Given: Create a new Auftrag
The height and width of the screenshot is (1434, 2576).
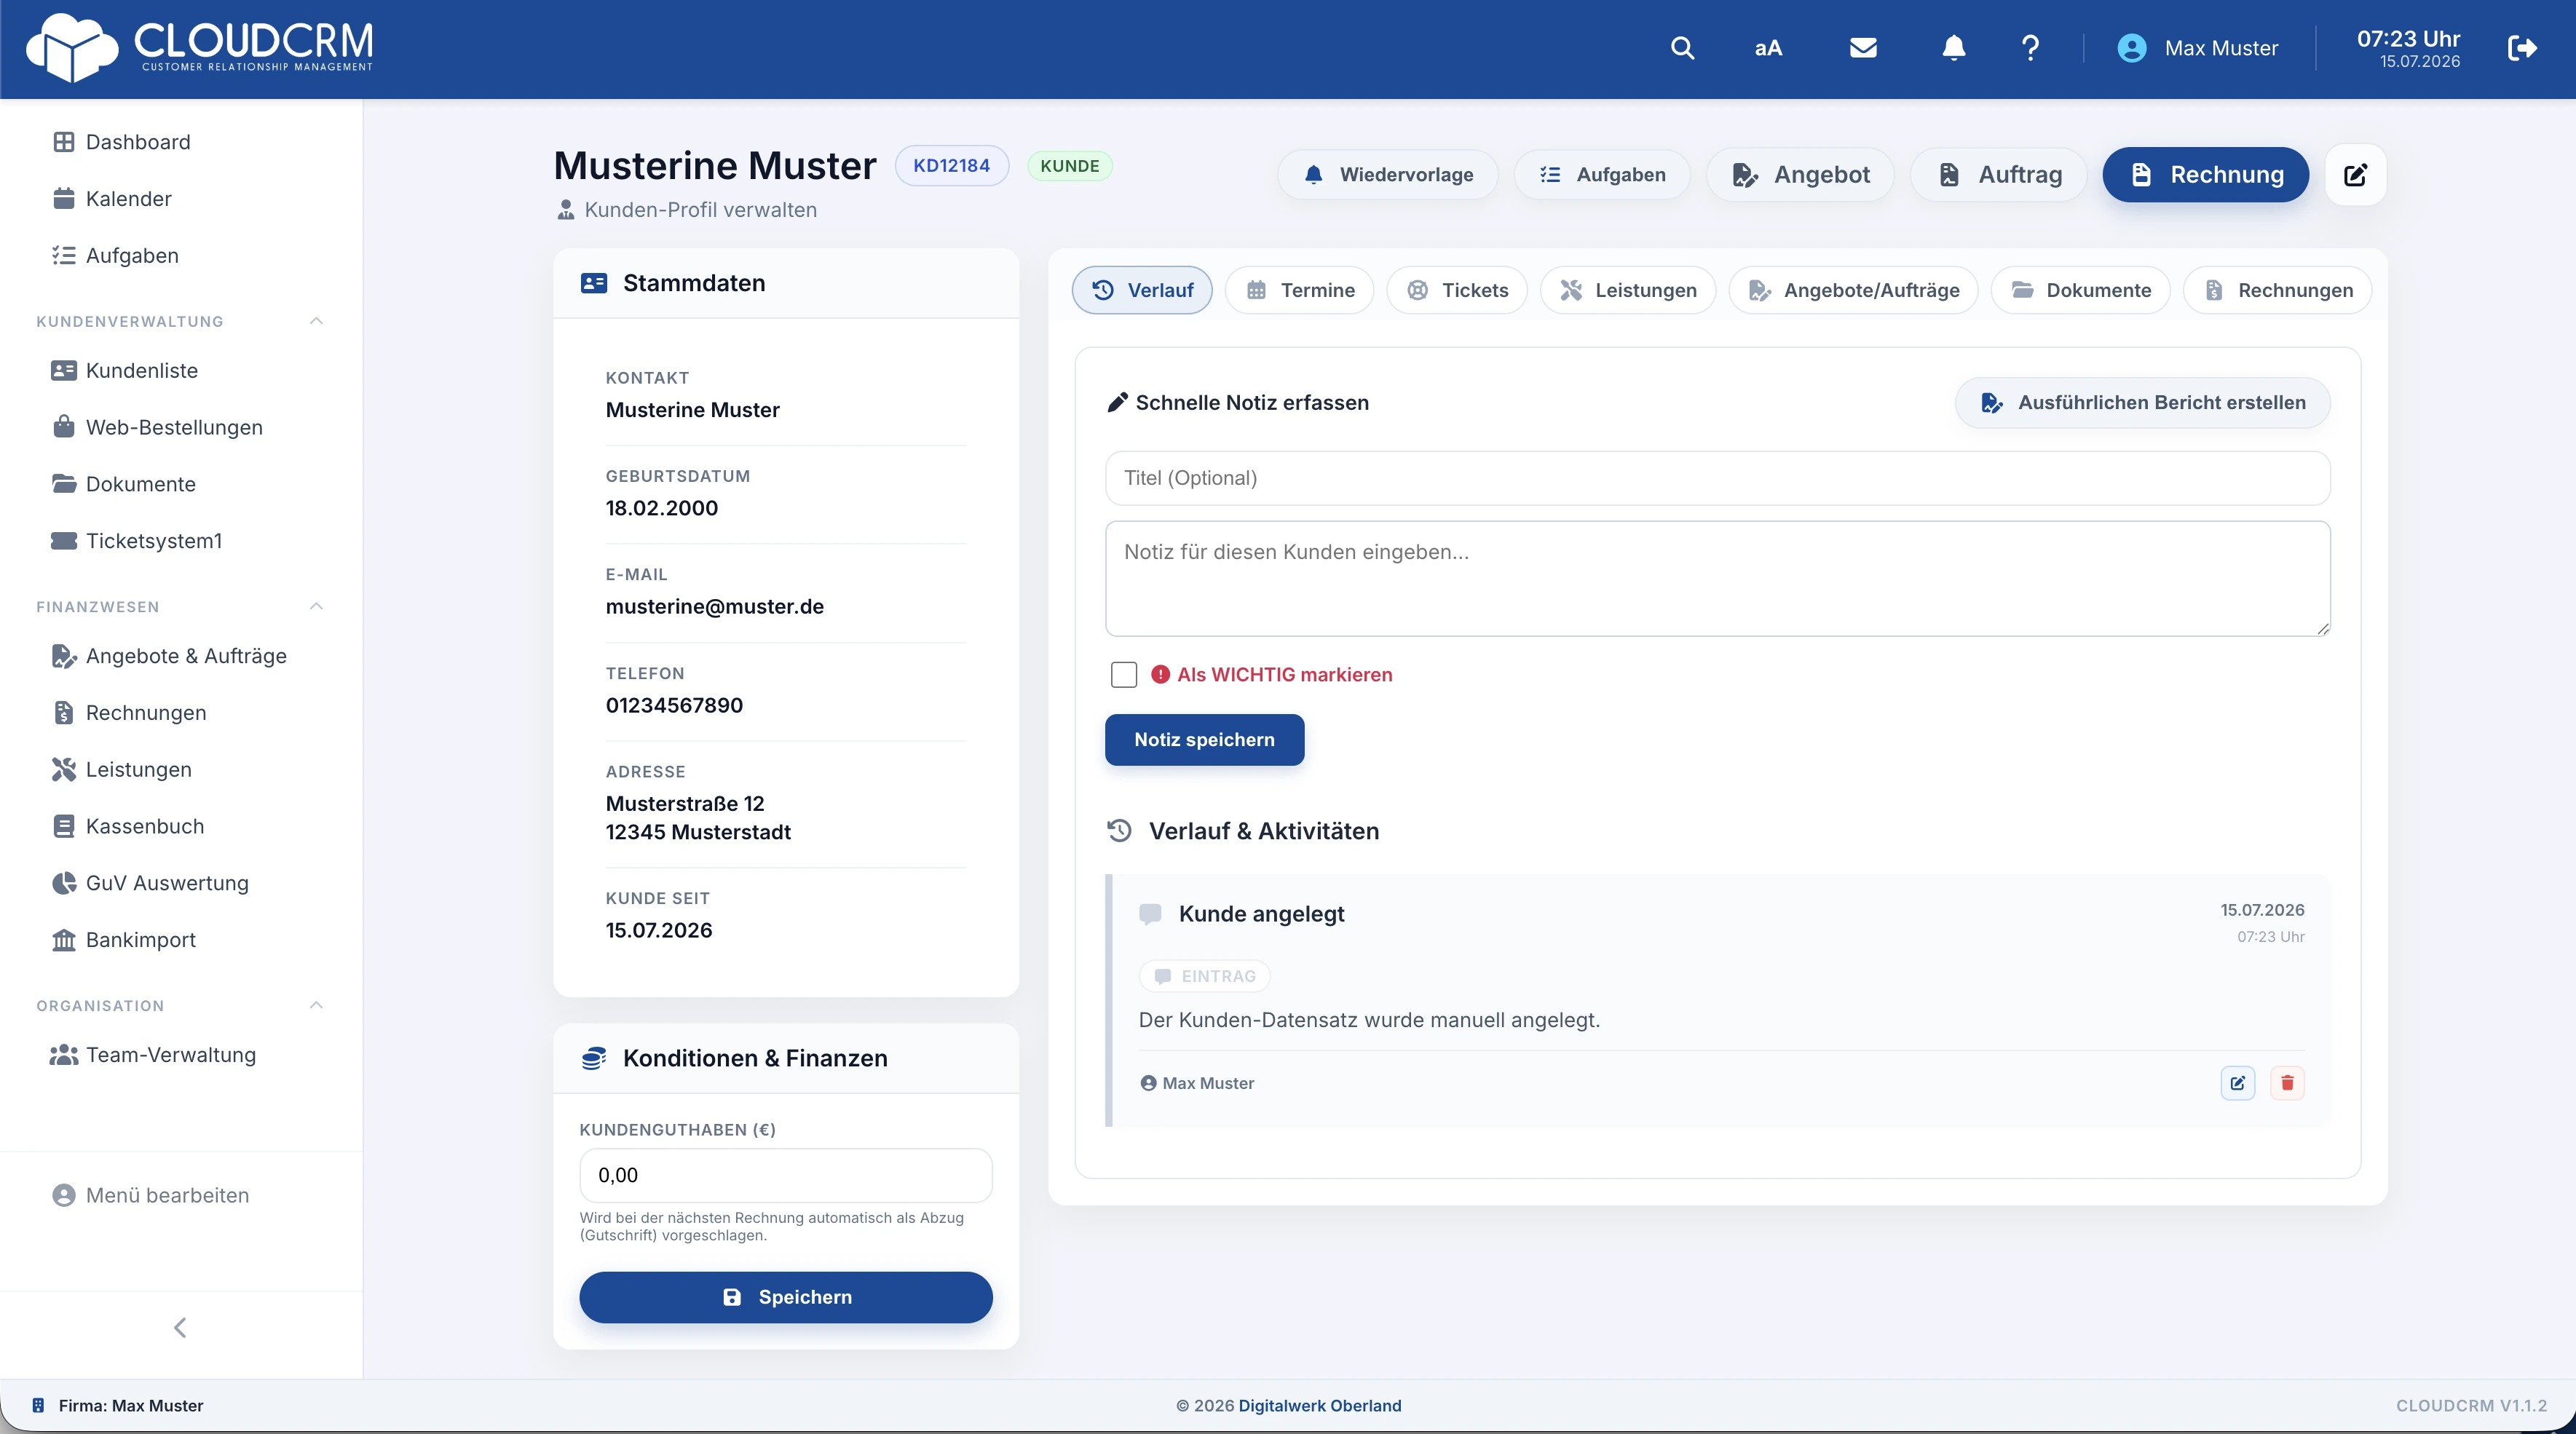Looking at the screenshot, I should (x=1999, y=175).
